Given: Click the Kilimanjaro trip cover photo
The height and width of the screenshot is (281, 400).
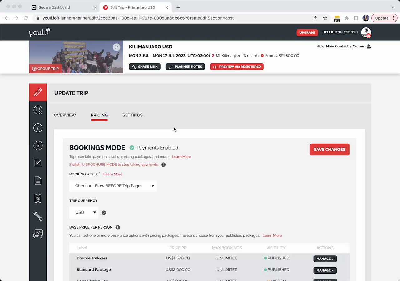Looking at the screenshot, I should click(x=76, y=57).
